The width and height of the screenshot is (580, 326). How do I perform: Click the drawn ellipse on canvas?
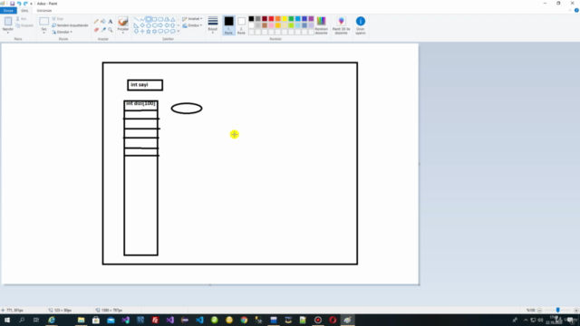pyautogui.click(x=187, y=109)
